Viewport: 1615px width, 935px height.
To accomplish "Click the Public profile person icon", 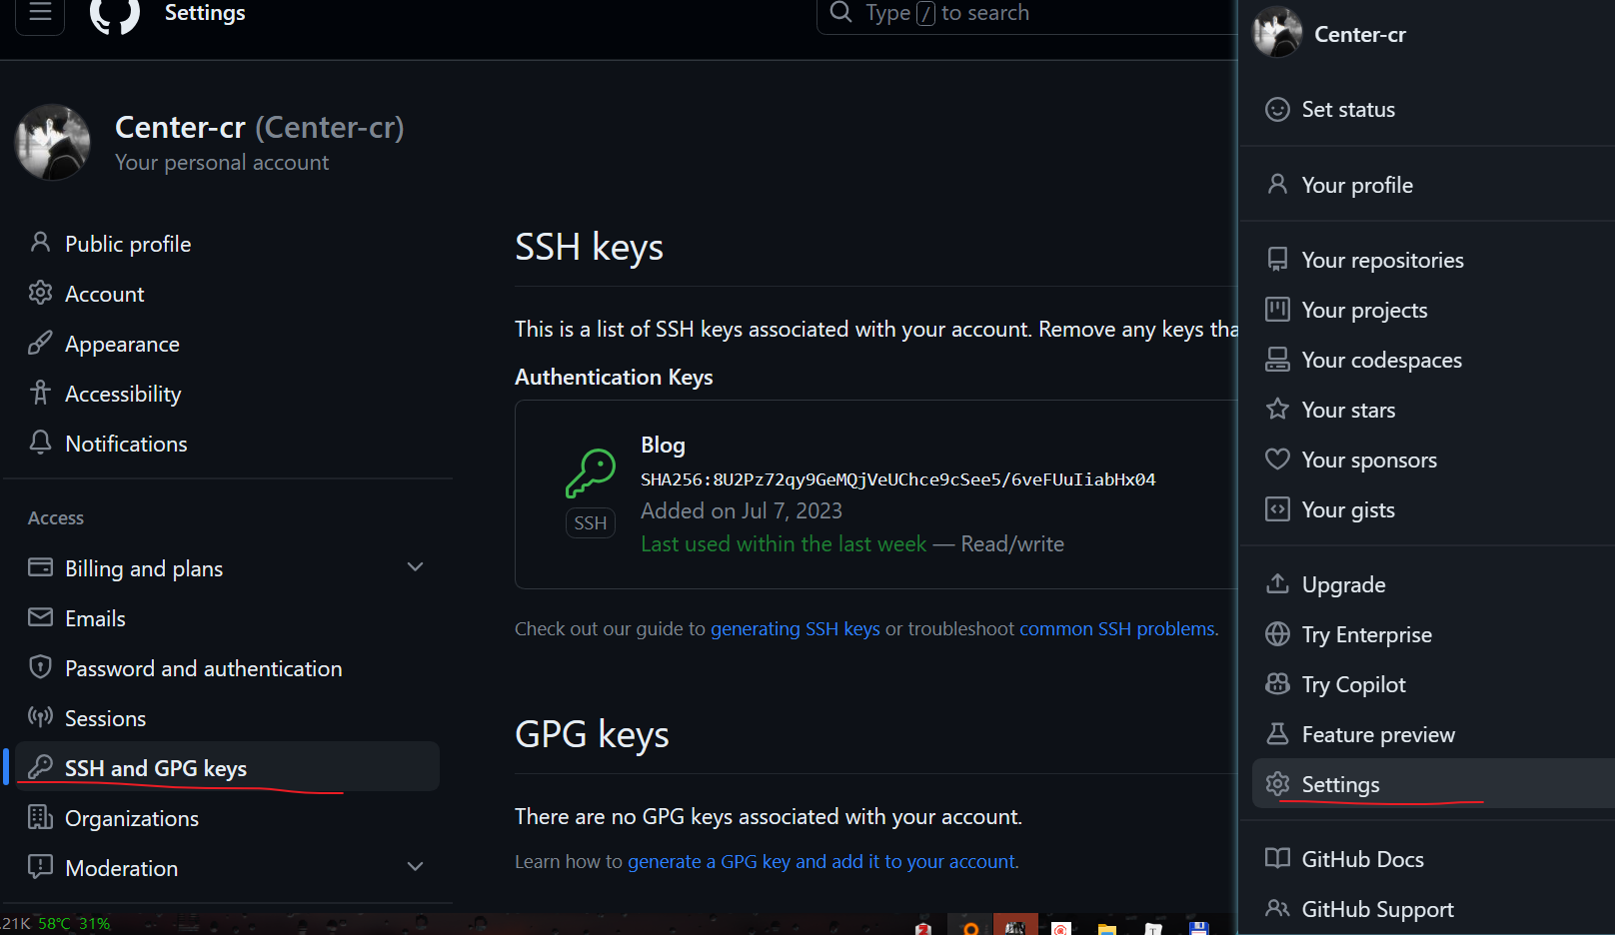I will pos(40,243).
